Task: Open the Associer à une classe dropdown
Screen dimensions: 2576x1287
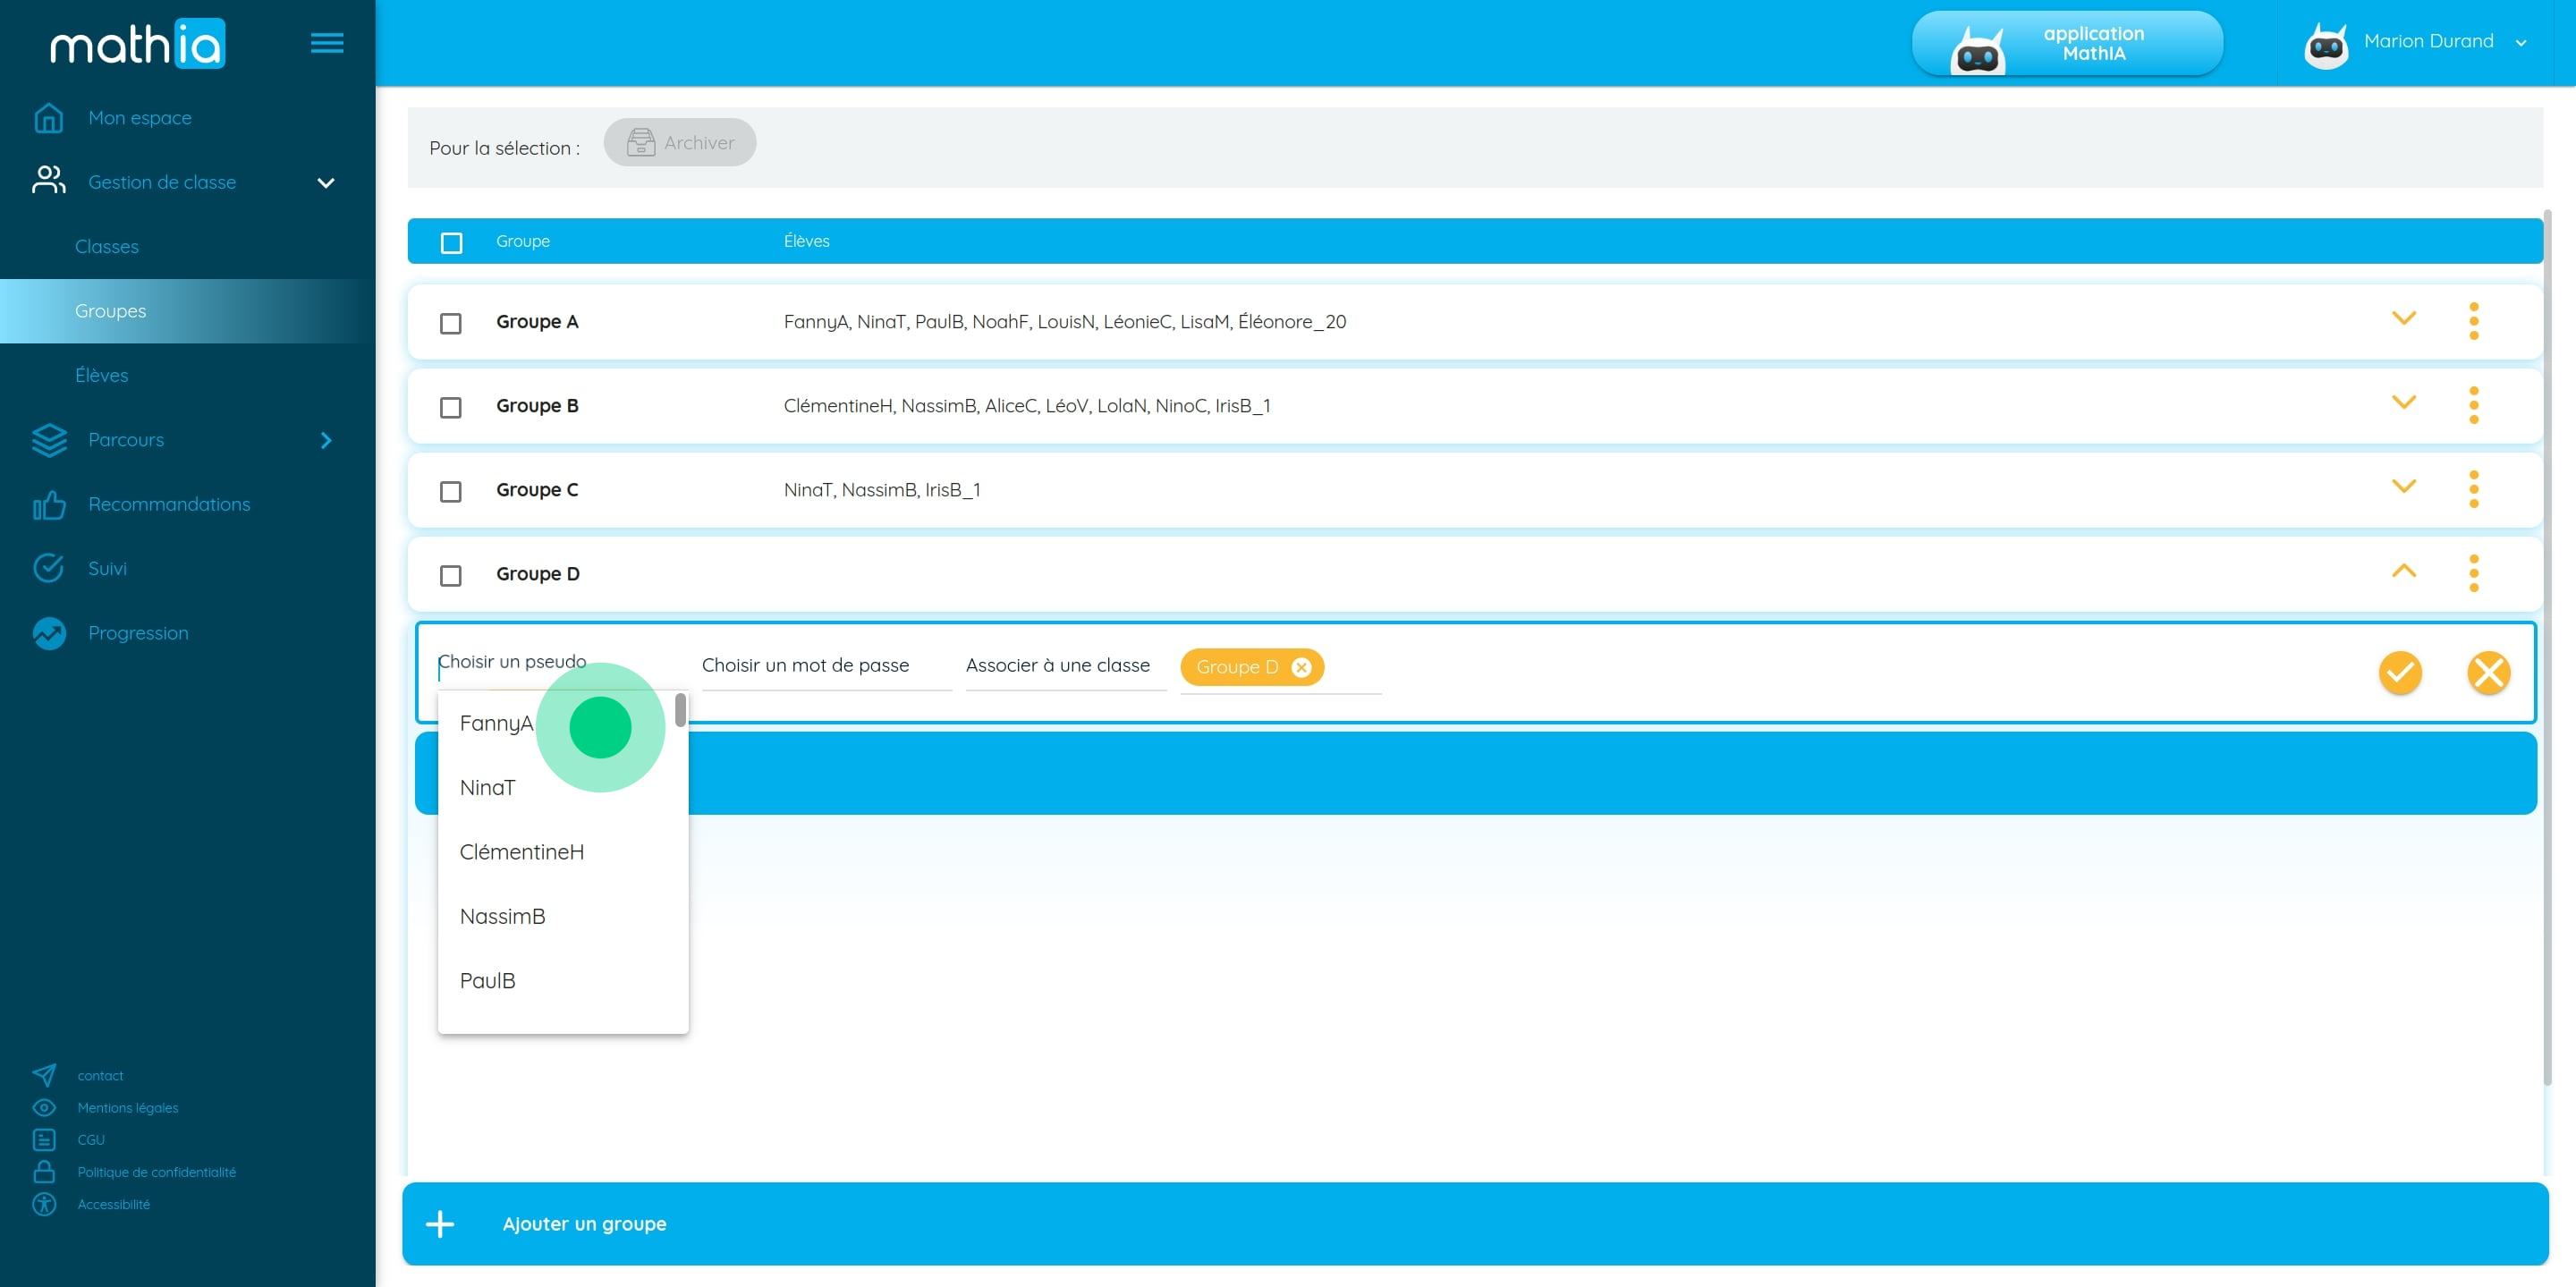Action: click(x=1065, y=666)
